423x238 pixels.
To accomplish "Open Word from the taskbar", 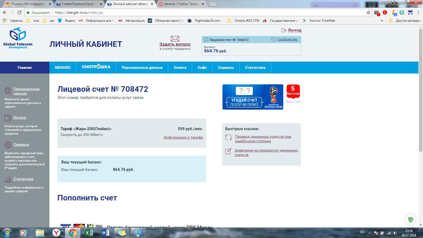I will pyautogui.click(x=105, y=233).
